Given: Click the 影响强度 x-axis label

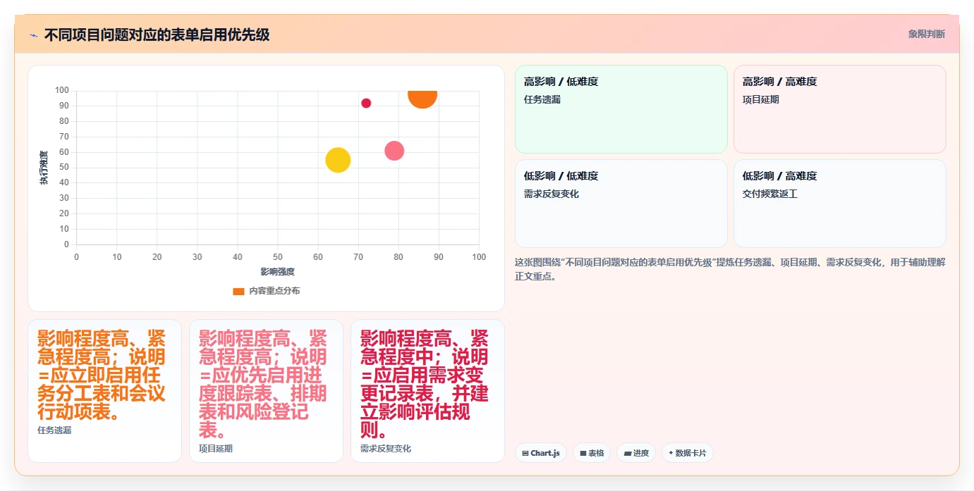Looking at the screenshot, I should (x=277, y=271).
